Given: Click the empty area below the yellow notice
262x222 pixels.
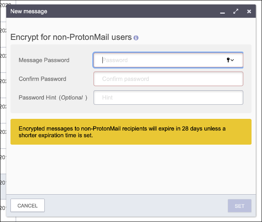Looking at the screenshot, I should [x=131, y=169].
